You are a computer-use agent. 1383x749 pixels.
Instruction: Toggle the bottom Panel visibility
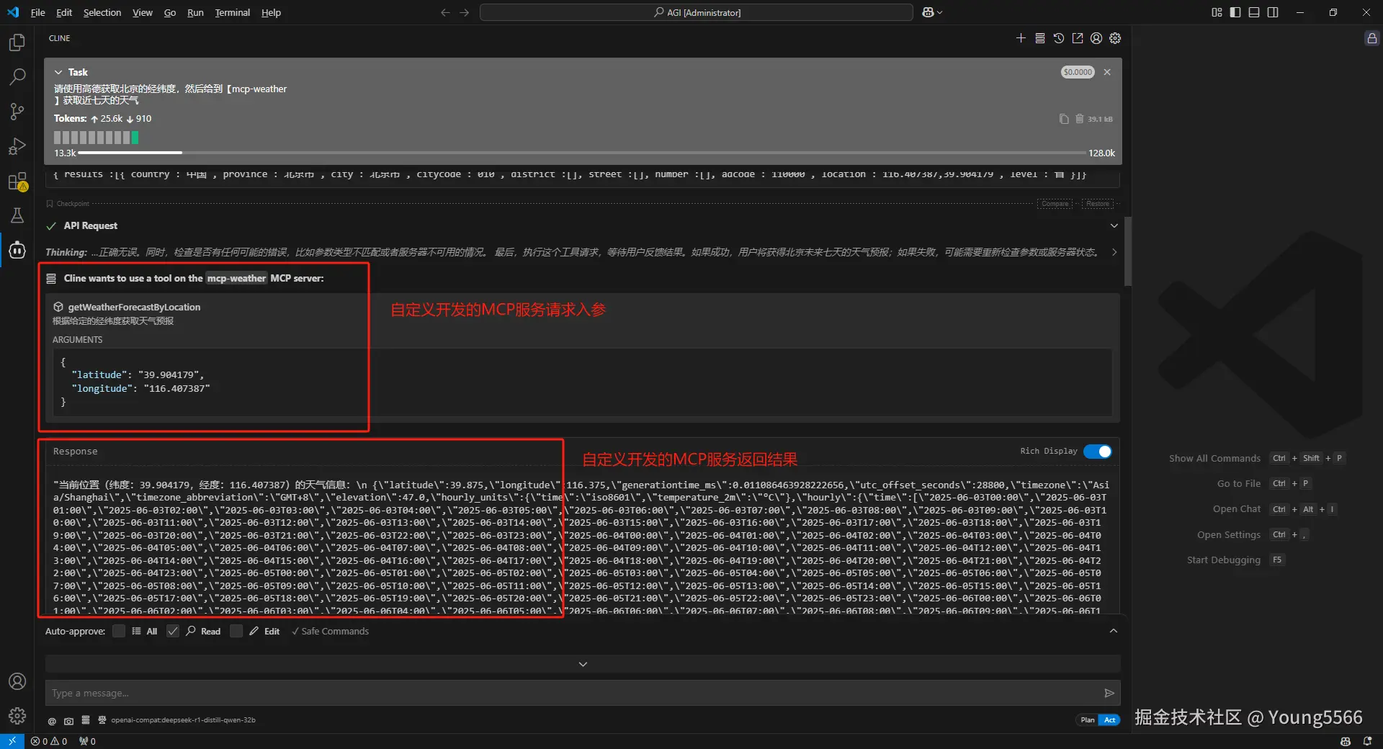pyautogui.click(x=1254, y=12)
